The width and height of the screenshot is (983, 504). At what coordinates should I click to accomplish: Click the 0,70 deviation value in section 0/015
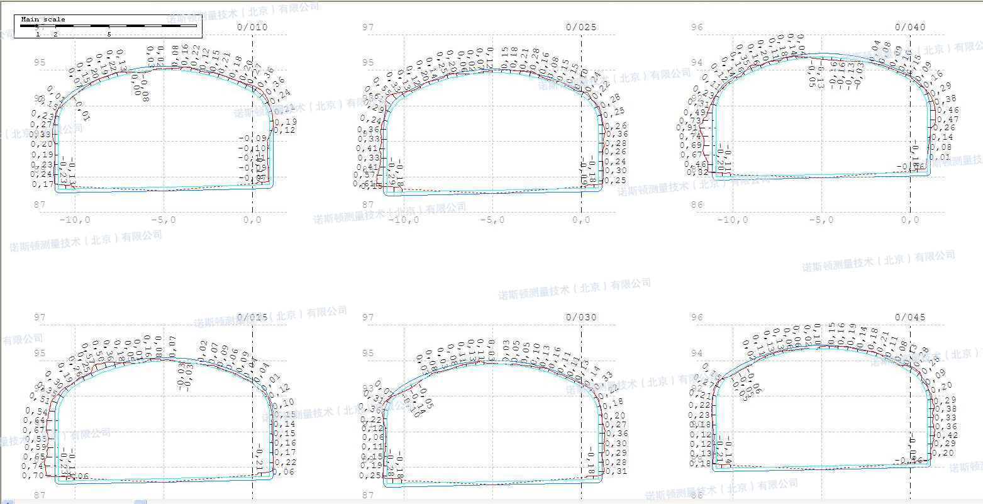tap(33, 476)
